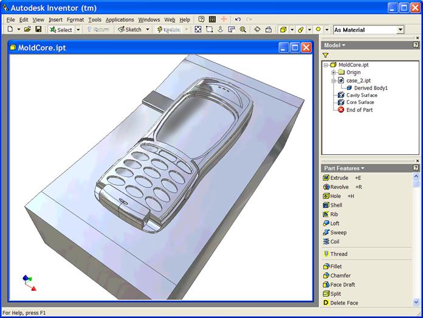Pick the Shell tool

(335, 205)
